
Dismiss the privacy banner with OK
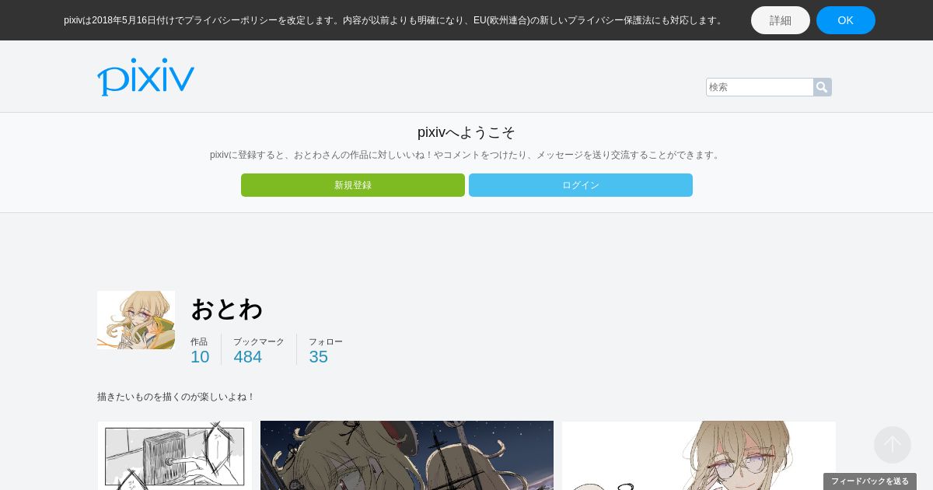[846, 20]
